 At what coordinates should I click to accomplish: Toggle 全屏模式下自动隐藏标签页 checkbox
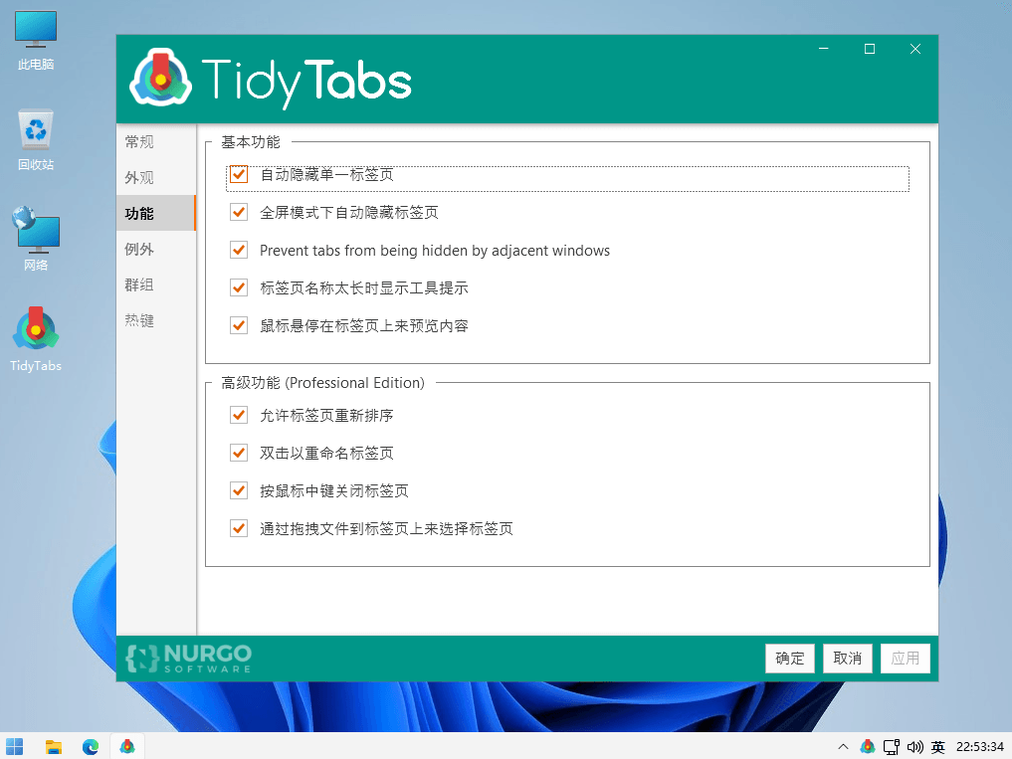(x=239, y=212)
